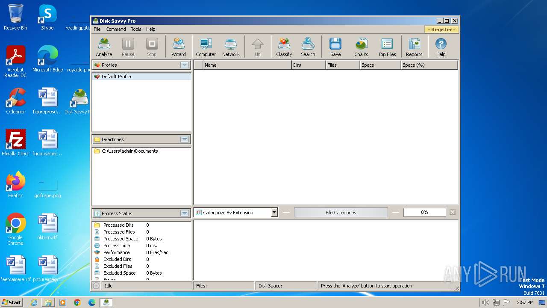The image size is (547, 308).
Task: Click the Excluded Space status row
Action: tap(141, 273)
